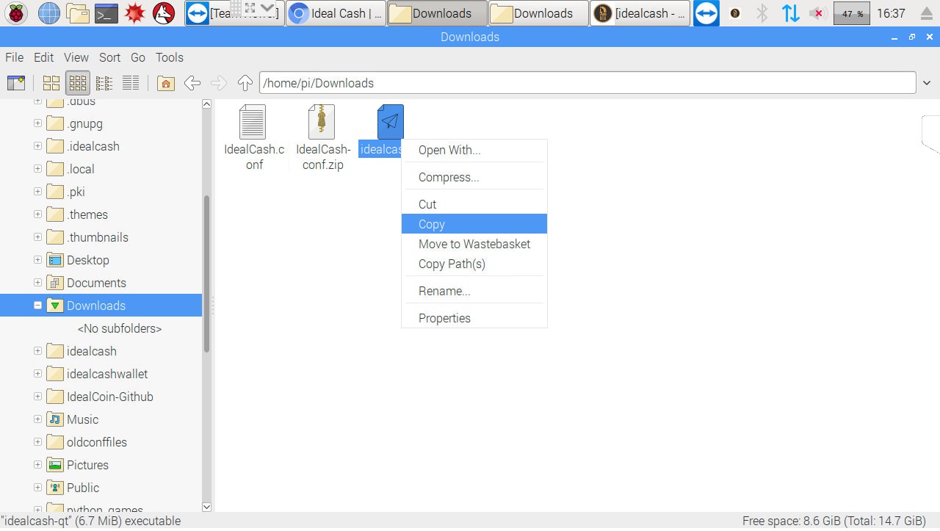Image resolution: width=940 pixels, height=531 pixels.
Task: Click the TeamViewer tray icon
Action: tap(706, 13)
